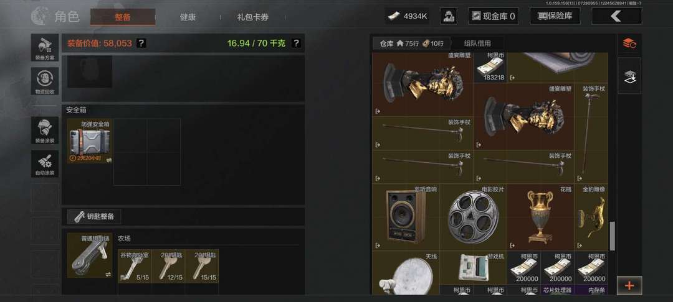Open the 组队借用 tab
The image size is (673, 302).
(477, 43)
